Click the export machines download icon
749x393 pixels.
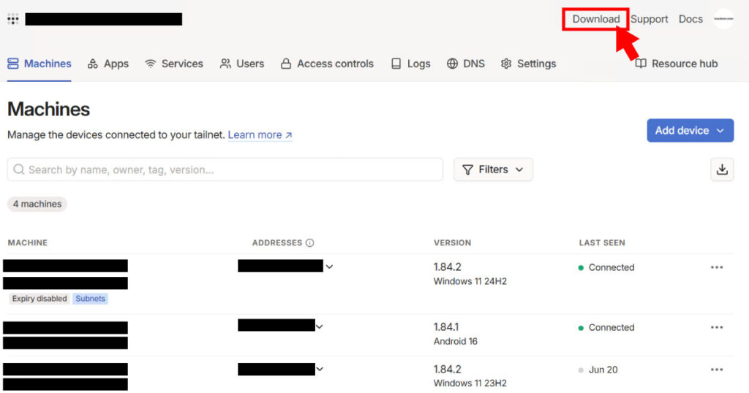click(722, 169)
